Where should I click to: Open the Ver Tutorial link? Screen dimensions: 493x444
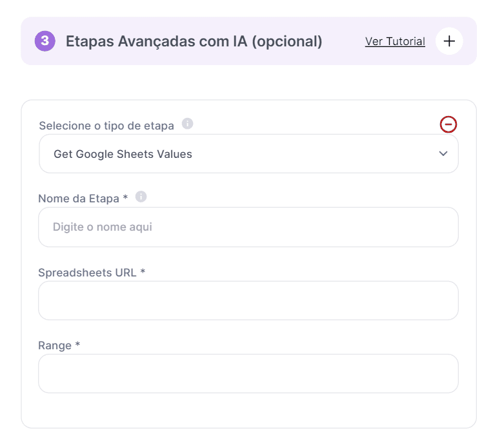pyautogui.click(x=395, y=42)
